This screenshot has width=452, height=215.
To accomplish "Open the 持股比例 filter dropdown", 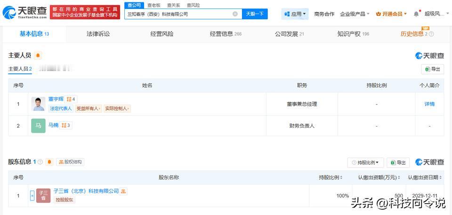I will pyautogui.click(x=365, y=163).
